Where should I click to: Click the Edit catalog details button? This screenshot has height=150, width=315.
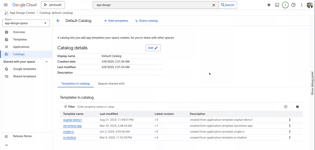click(153, 48)
